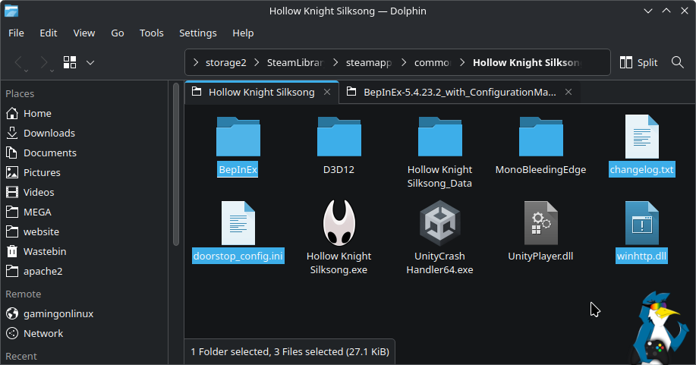Open the gamingonlinux remote location
696x365 pixels.
tap(58, 313)
